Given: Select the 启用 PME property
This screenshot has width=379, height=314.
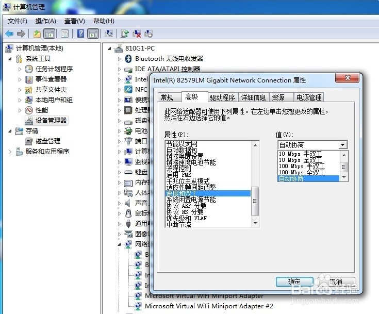Looking at the screenshot, I should (x=208, y=175).
